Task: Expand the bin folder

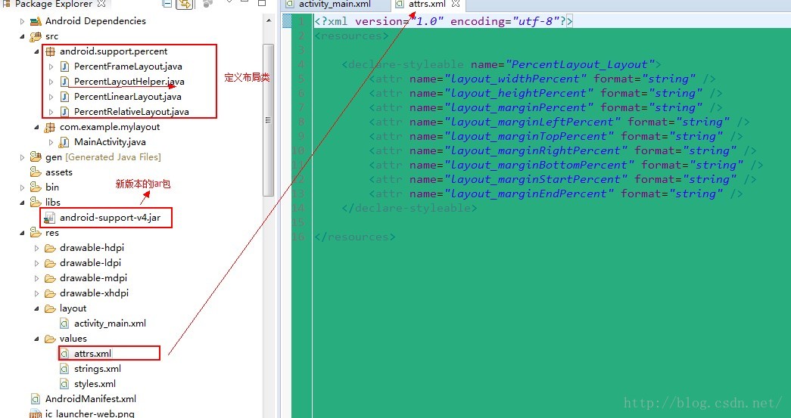Action: click(22, 187)
